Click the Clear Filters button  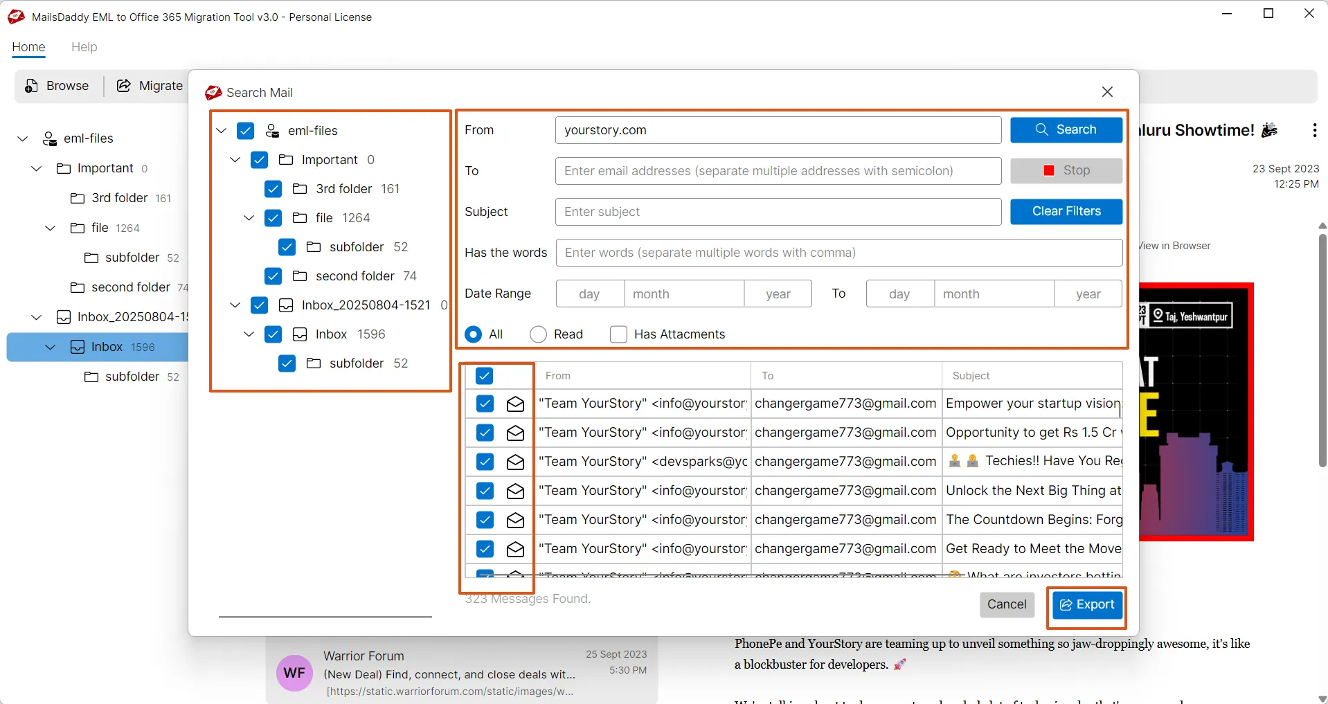(1066, 212)
